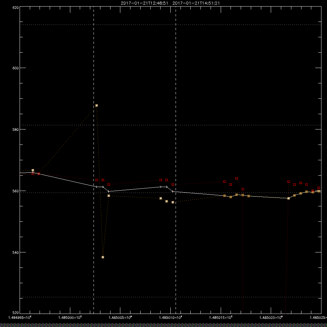Click the y-axis label 540
The width and height of the screenshot is (327, 327).
click(x=16, y=252)
